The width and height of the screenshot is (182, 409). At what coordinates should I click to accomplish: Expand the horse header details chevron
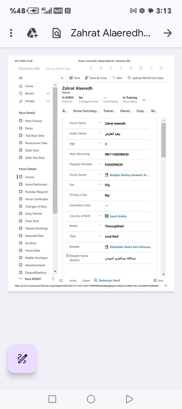pyautogui.click(x=144, y=100)
